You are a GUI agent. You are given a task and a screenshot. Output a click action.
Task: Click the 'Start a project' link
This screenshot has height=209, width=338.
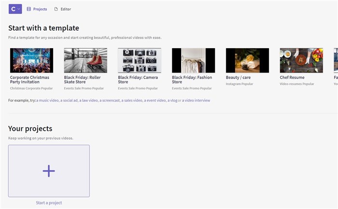(49, 203)
